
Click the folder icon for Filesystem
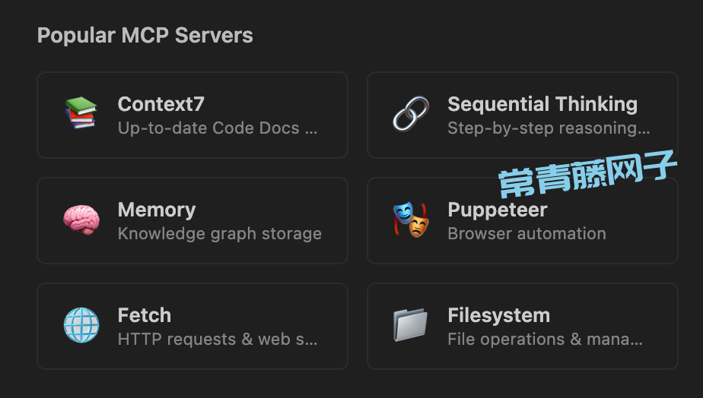[x=410, y=325]
